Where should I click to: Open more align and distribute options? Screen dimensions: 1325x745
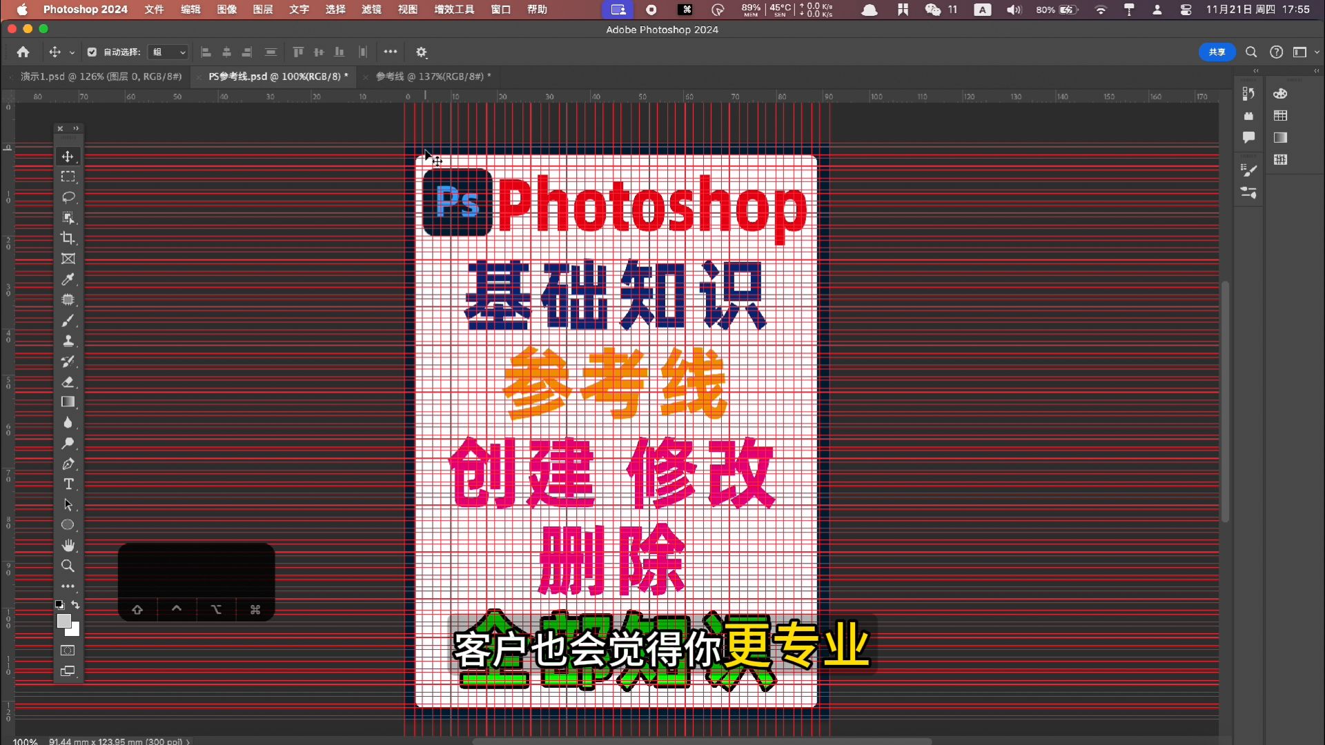391,52
